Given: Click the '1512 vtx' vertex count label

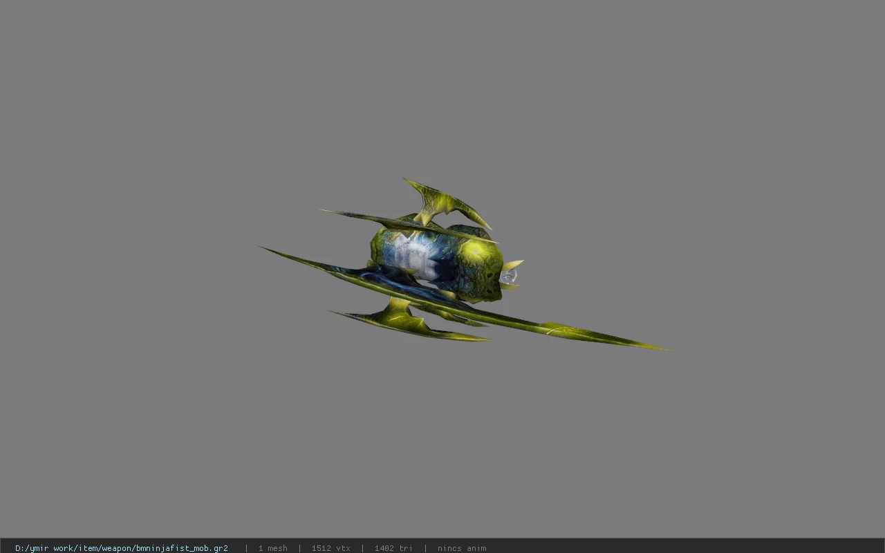Looking at the screenshot, I should click(330, 548).
